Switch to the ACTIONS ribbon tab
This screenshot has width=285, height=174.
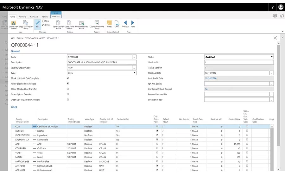click(22, 17)
